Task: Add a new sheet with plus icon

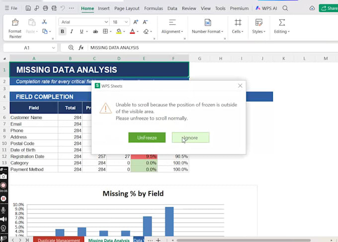Action: click(159, 240)
